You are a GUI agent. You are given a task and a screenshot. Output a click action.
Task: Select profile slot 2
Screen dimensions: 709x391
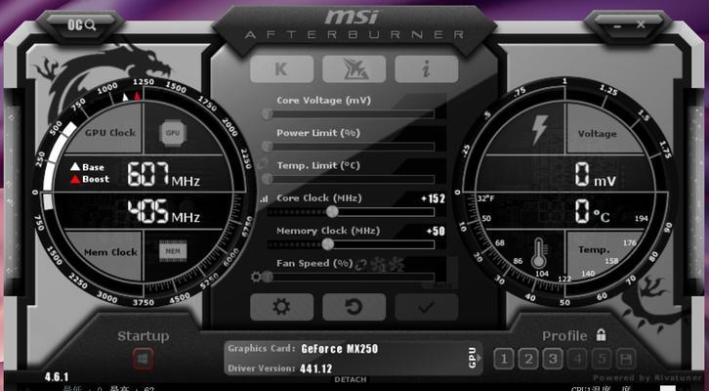coord(528,360)
